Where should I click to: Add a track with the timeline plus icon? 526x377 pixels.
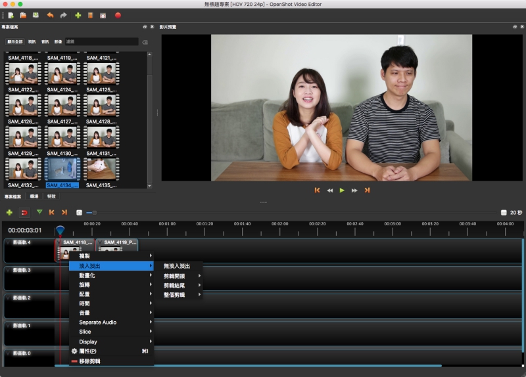(x=9, y=212)
